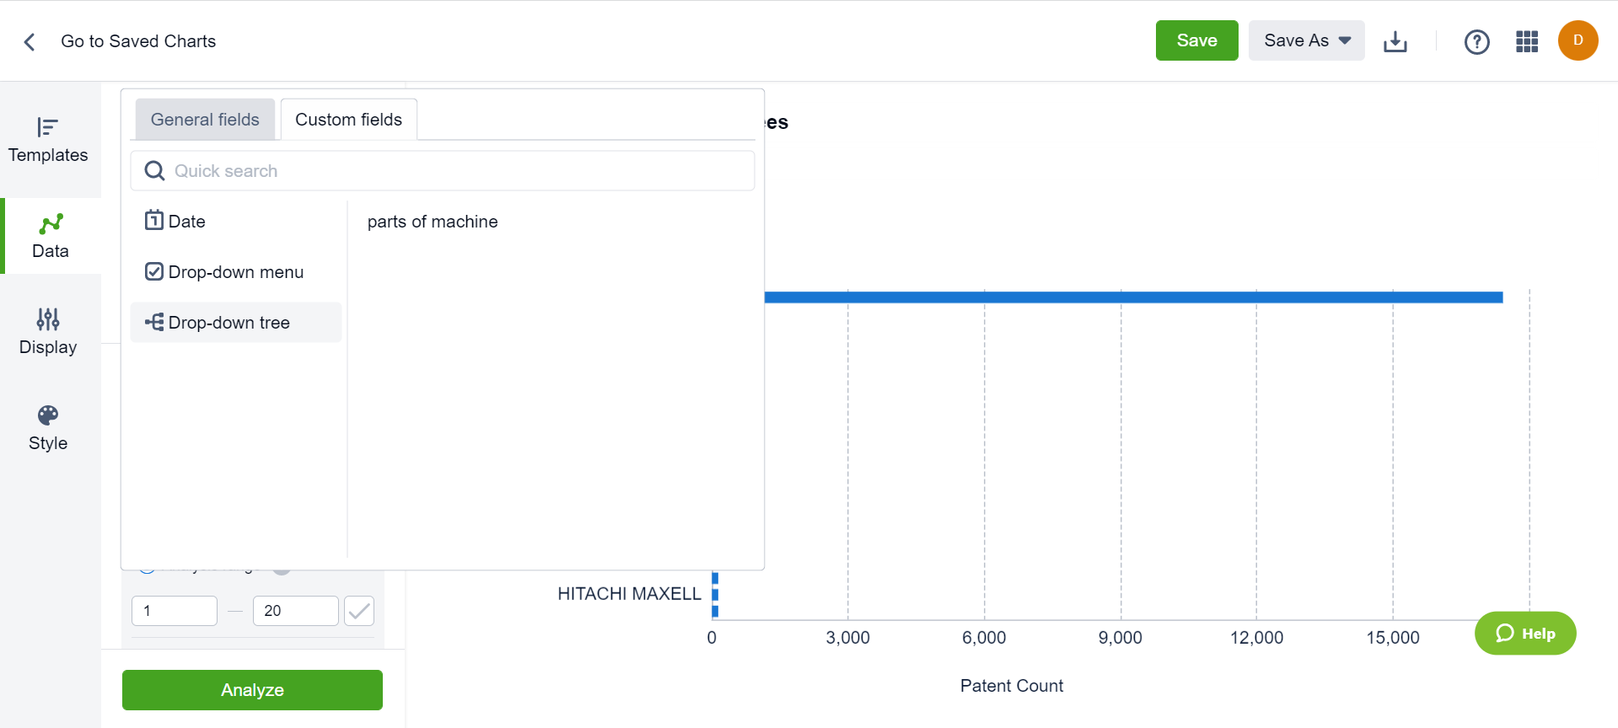Select the Drop-down menu field type
Viewport: 1618px width, 728px height.
[235, 272]
